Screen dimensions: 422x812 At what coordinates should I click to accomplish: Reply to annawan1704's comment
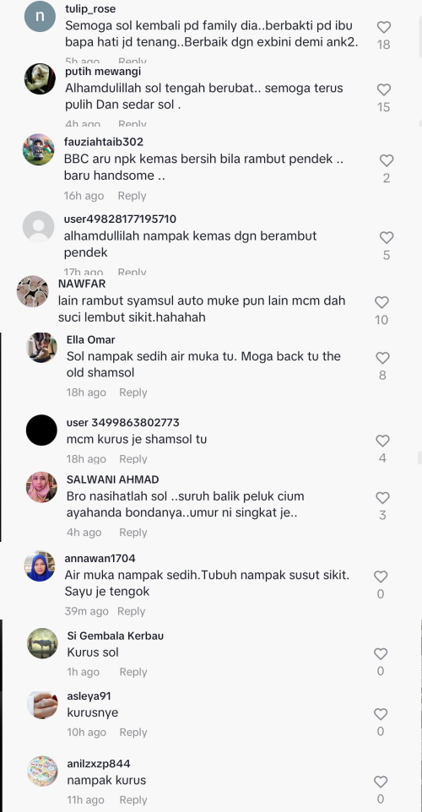point(132,611)
